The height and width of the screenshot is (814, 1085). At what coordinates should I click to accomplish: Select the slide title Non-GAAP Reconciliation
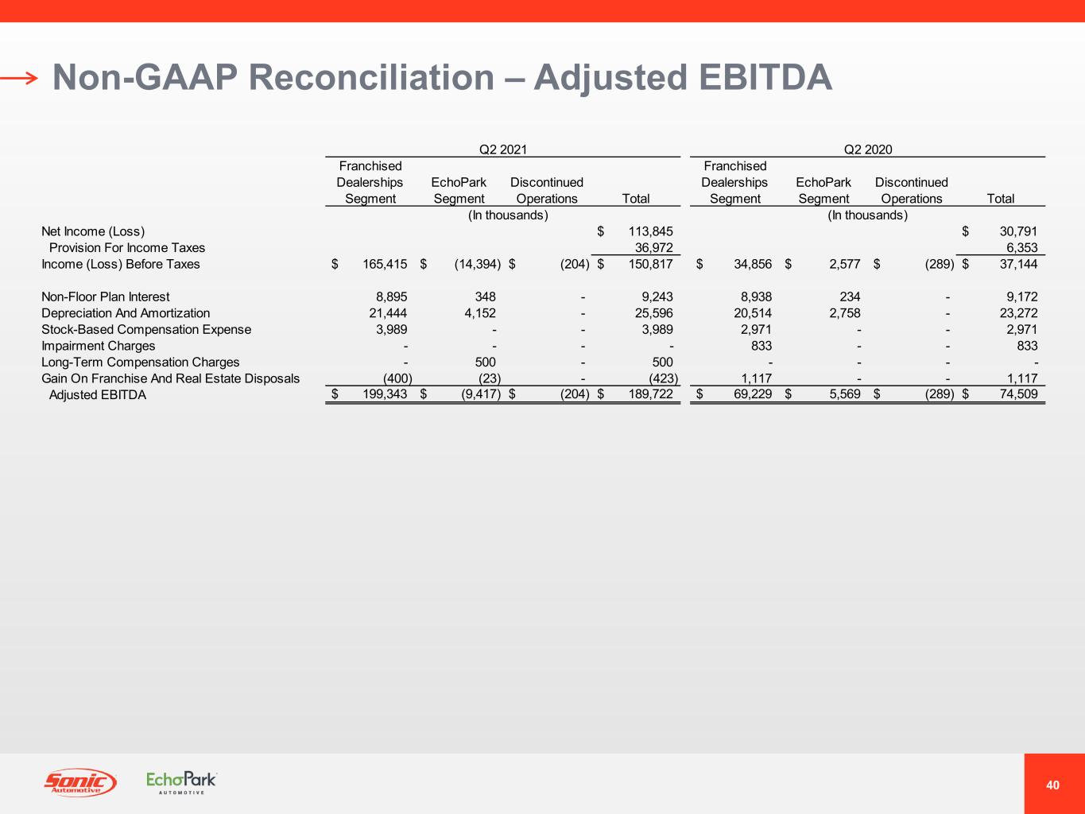pyautogui.click(x=442, y=78)
